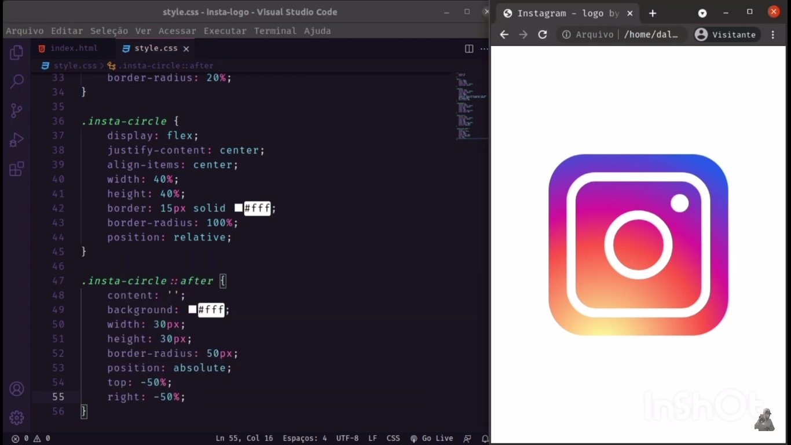Open the Source Control icon
791x445 pixels.
16,110
